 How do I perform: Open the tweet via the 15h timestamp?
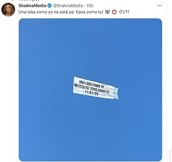click(90, 6)
